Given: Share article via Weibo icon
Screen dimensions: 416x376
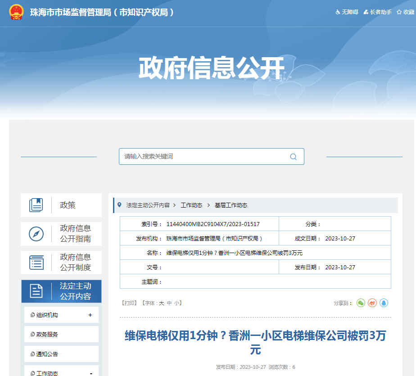Looking at the screenshot, I should 372,303.
